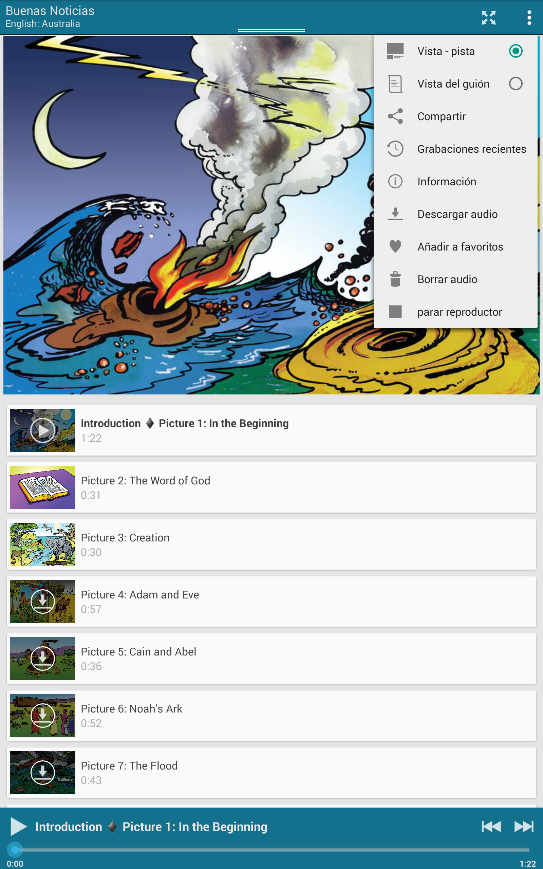Open Picture 3: Creation track
Screen dimensions: 543x869
coord(271,544)
